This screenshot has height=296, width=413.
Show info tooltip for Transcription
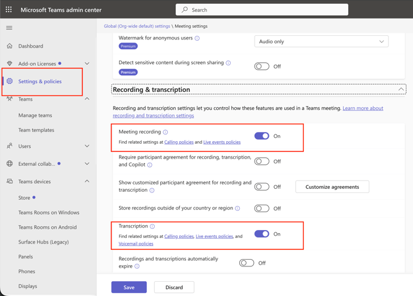[x=152, y=226]
